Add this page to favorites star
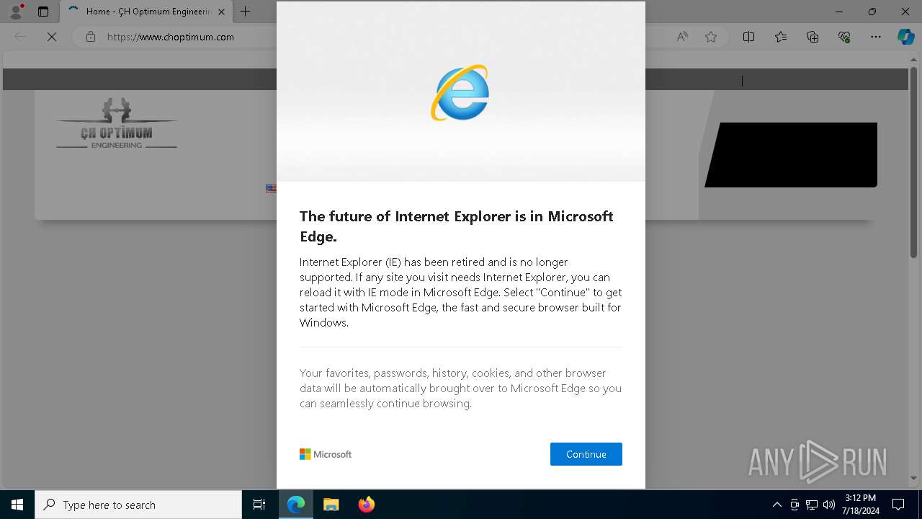 point(711,37)
